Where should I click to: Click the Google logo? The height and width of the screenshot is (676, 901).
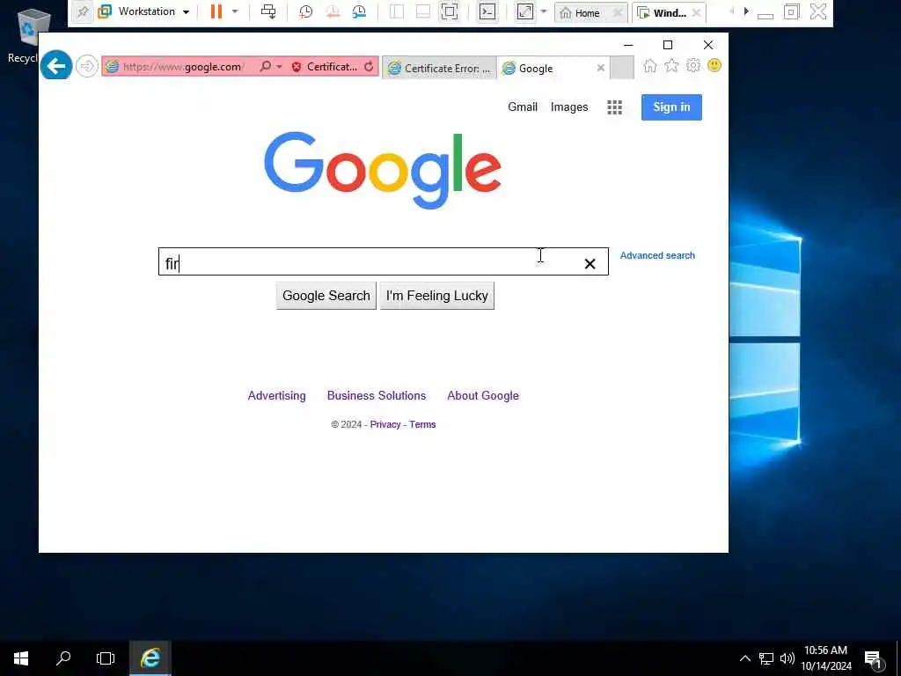tap(383, 170)
